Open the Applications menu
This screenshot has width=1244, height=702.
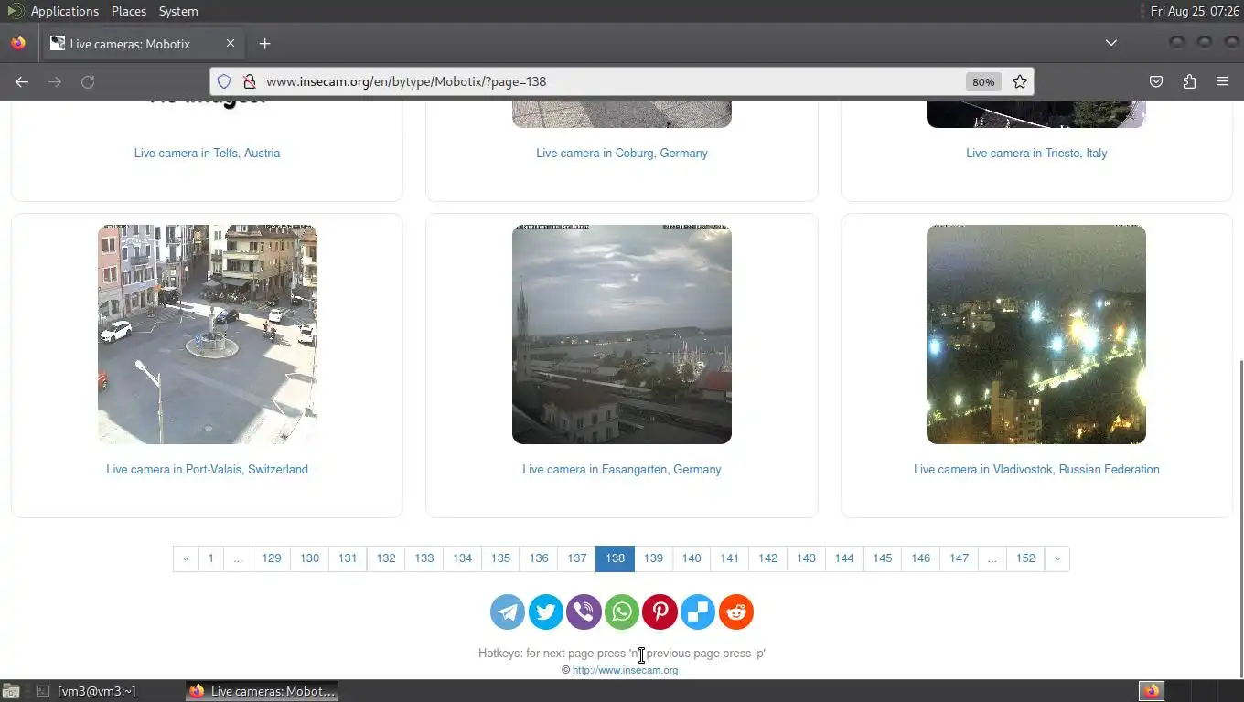coord(64,11)
